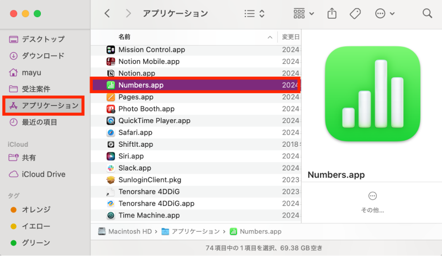This screenshot has width=442, height=256.
Task: Sort by the 名前 column header
Action: (x=124, y=37)
